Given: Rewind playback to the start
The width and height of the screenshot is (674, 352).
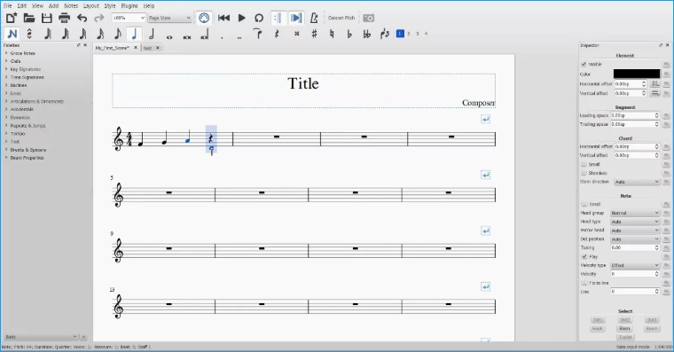Looking at the screenshot, I should tap(223, 18).
